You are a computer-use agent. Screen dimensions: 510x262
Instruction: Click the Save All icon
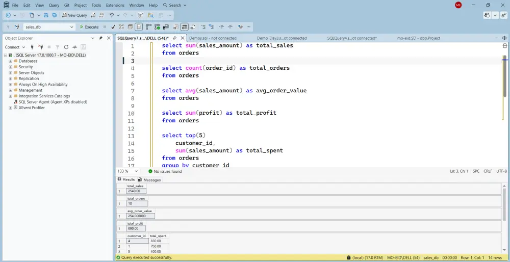[x=55, y=15]
